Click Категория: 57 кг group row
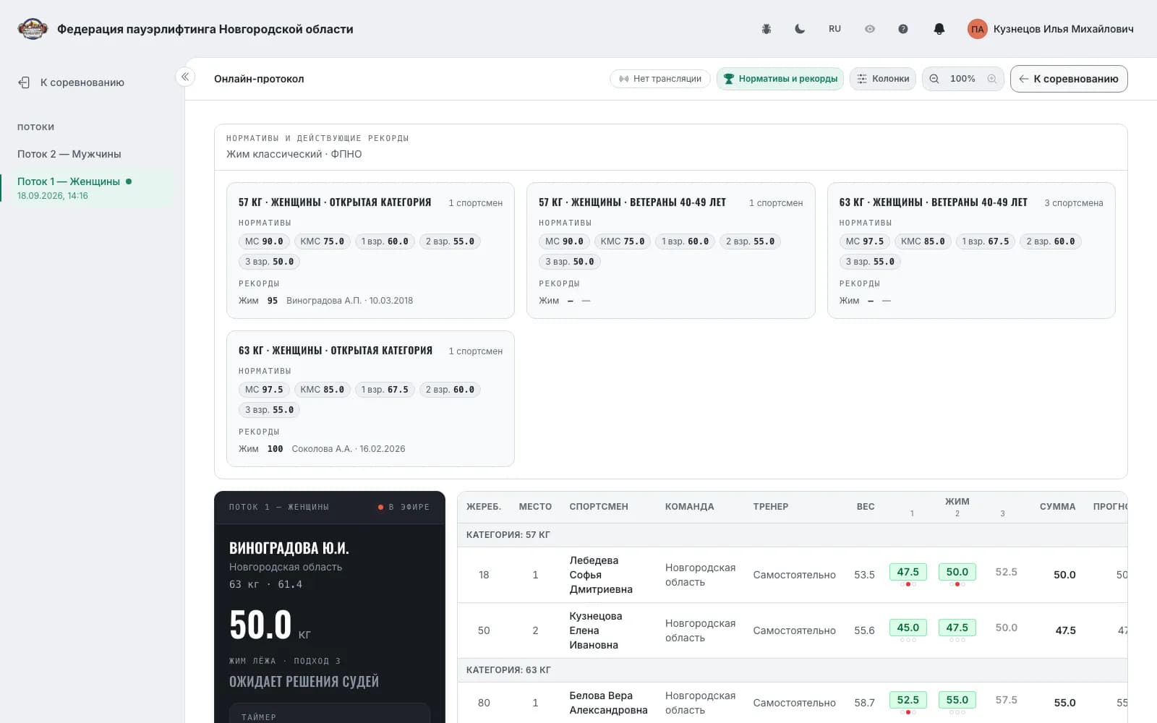 (x=792, y=535)
